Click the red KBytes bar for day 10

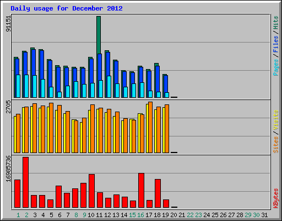pos(91,191)
